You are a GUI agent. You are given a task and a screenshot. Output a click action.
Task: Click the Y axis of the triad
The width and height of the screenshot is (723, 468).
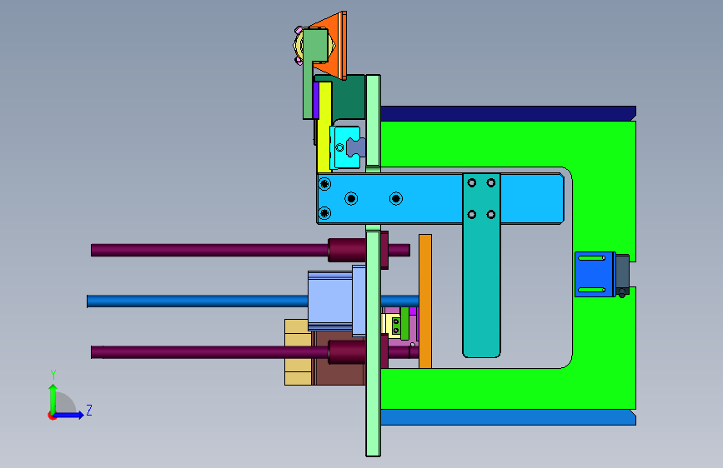pyautogui.click(x=53, y=398)
